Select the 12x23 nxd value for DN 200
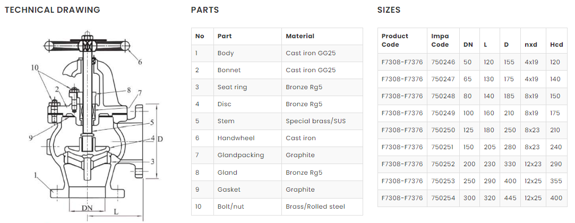 [x=531, y=164]
